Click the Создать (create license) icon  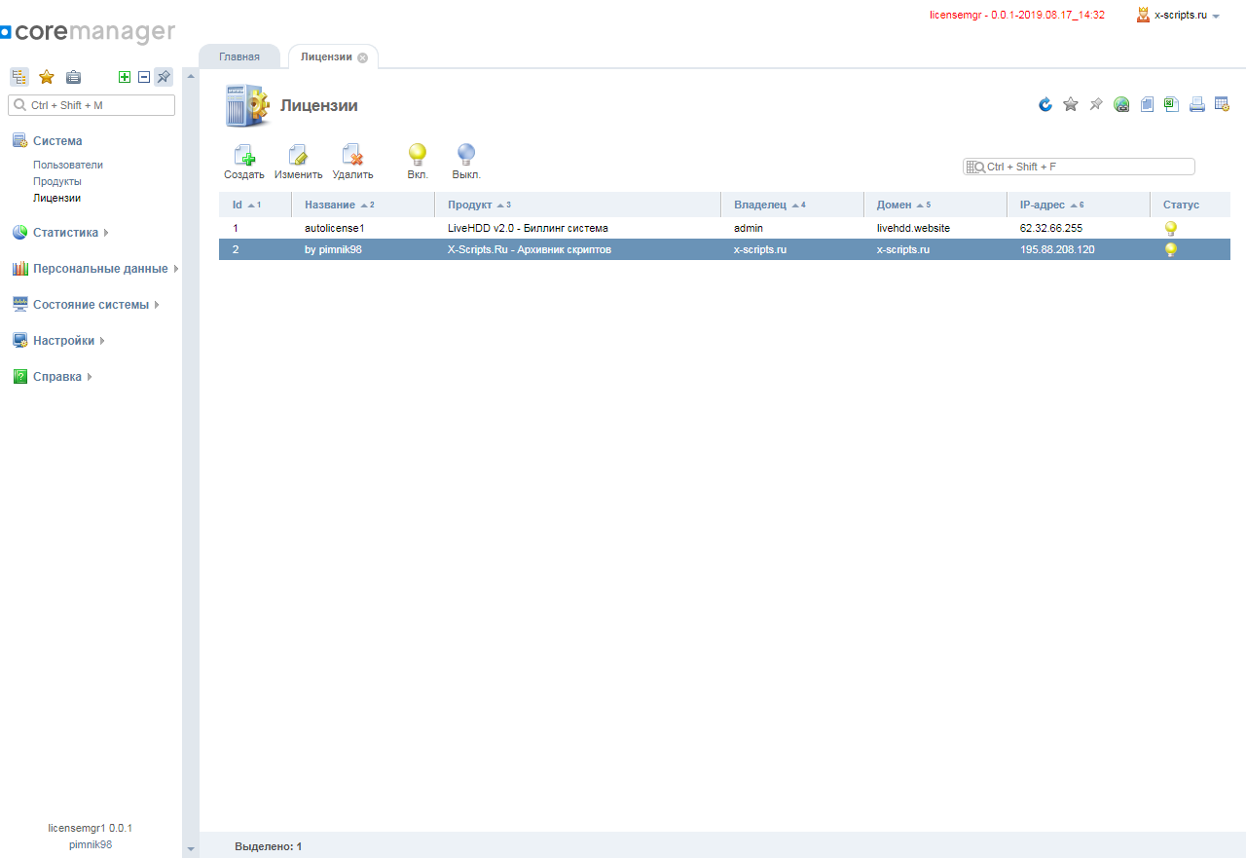click(244, 156)
